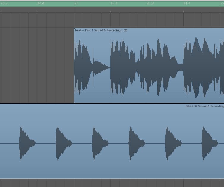Image resolution: width=224 pixels, height=187 pixels.
Task: Select the beat + Perc 1 Sound & Recording.1 region
Action: (x=149, y=65)
